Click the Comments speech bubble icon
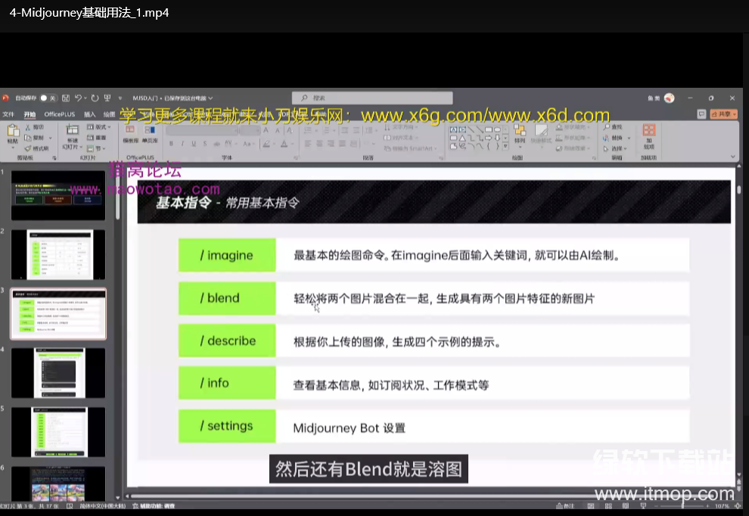This screenshot has height=516, width=749. (701, 114)
